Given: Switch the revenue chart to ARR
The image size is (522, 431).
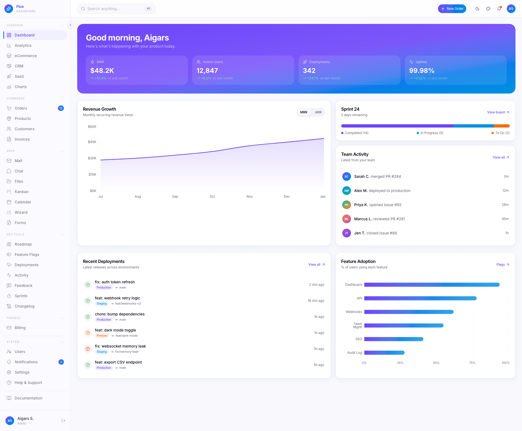Looking at the screenshot, I should point(318,112).
